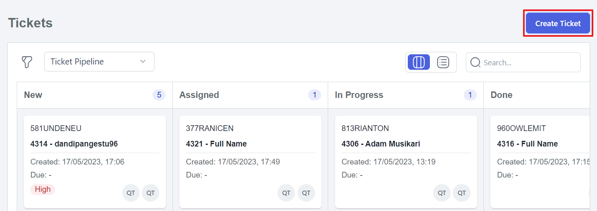Switch to board column view

(419, 62)
